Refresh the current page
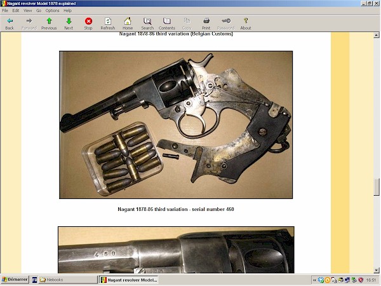The image size is (381, 286). (x=108, y=24)
